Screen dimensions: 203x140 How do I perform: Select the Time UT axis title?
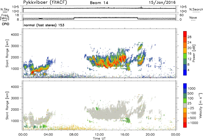(99, 138)
